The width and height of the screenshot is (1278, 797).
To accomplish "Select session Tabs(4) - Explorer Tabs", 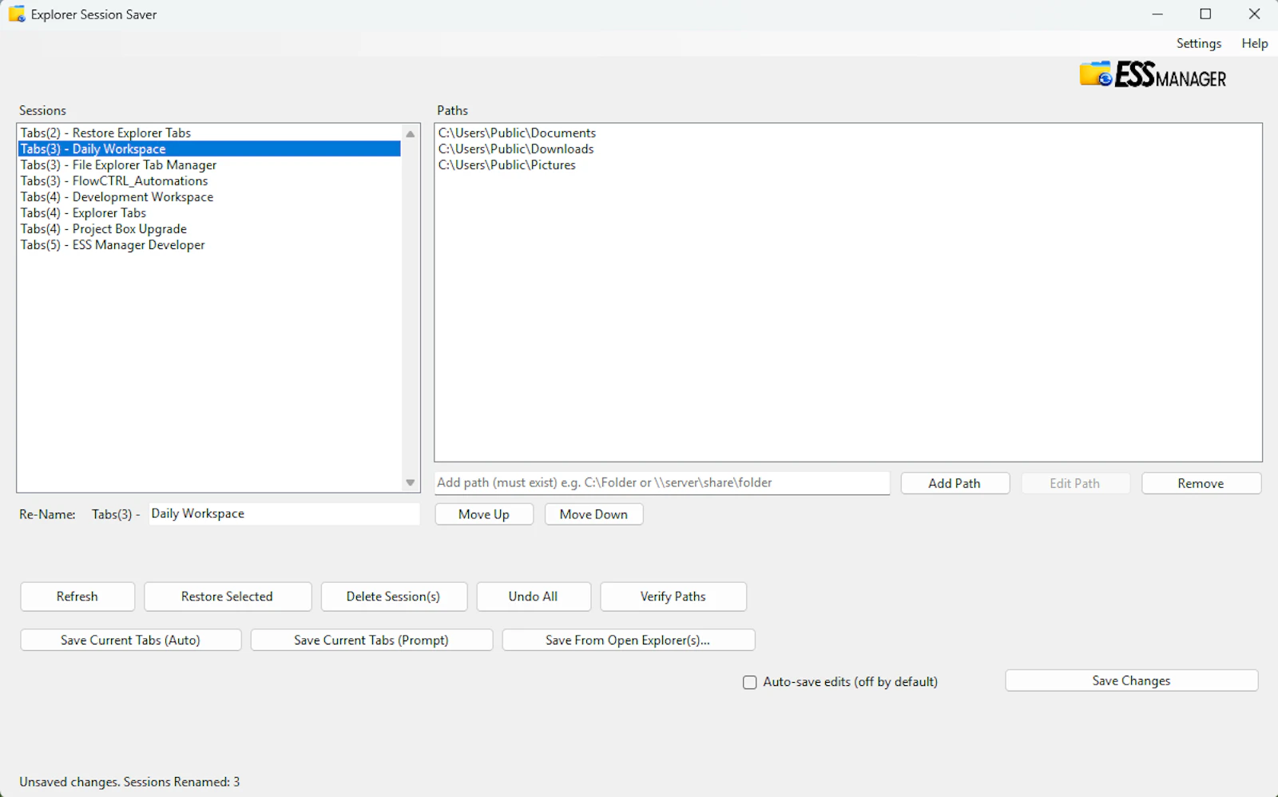I will point(209,212).
